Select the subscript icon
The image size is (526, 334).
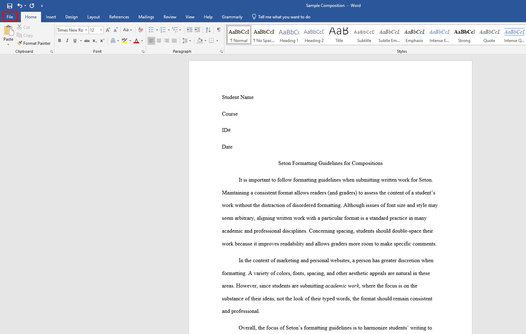(x=94, y=41)
